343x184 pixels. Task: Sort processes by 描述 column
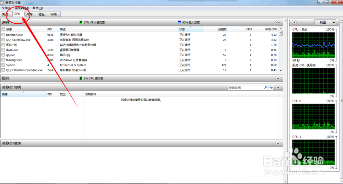click(x=118, y=29)
